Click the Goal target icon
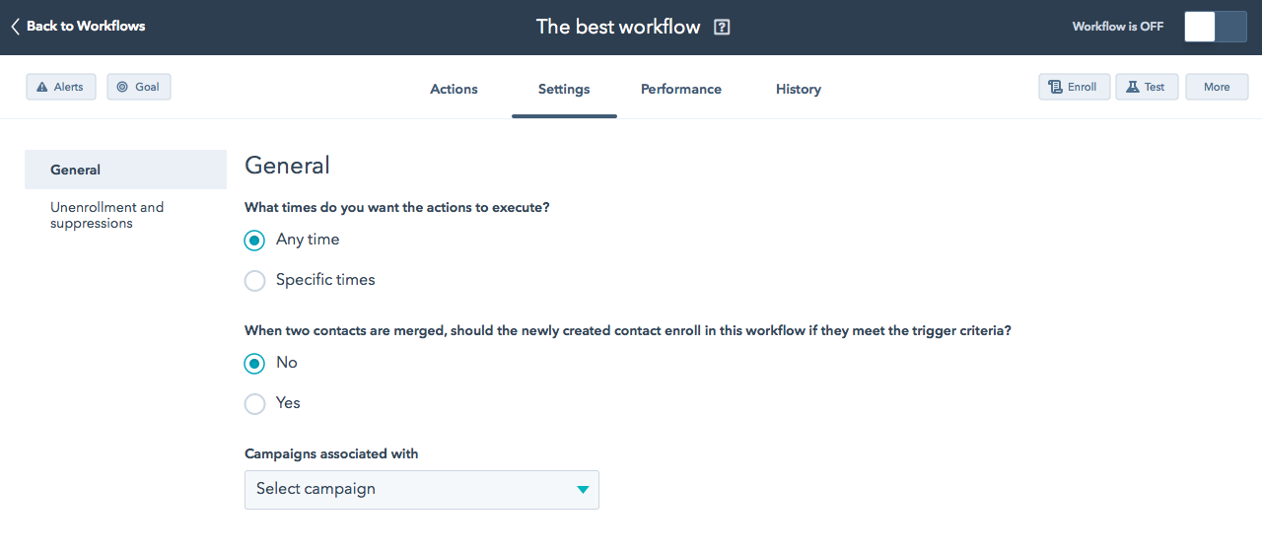1262x552 pixels. [x=122, y=87]
